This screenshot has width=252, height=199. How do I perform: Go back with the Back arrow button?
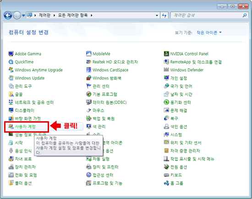click(x=8, y=16)
